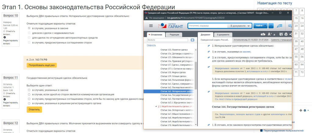Open the 'В документе' search scope dropdown
This screenshot has height=133, width=312.
pos(240,26)
